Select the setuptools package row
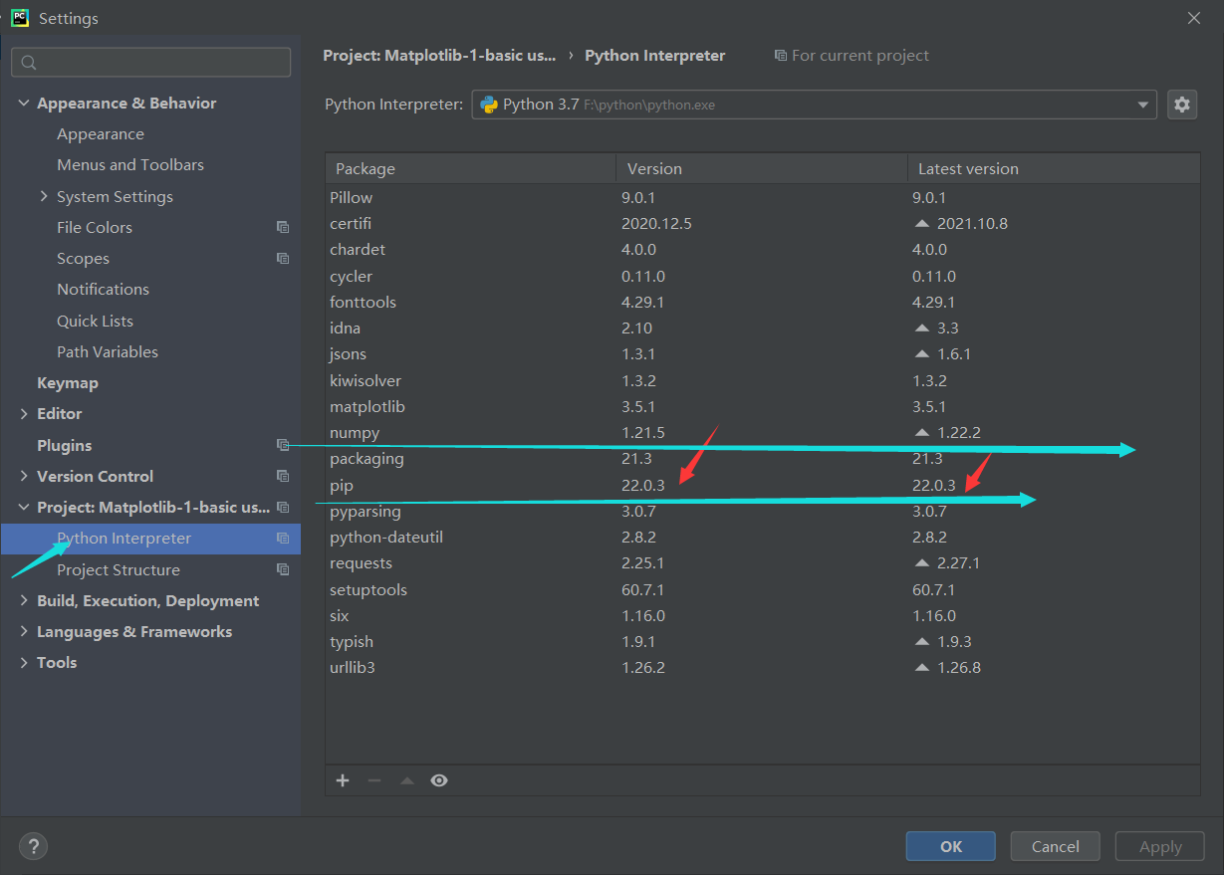Image resolution: width=1224 pixels, height=875 pixels. tap(763, 590)
